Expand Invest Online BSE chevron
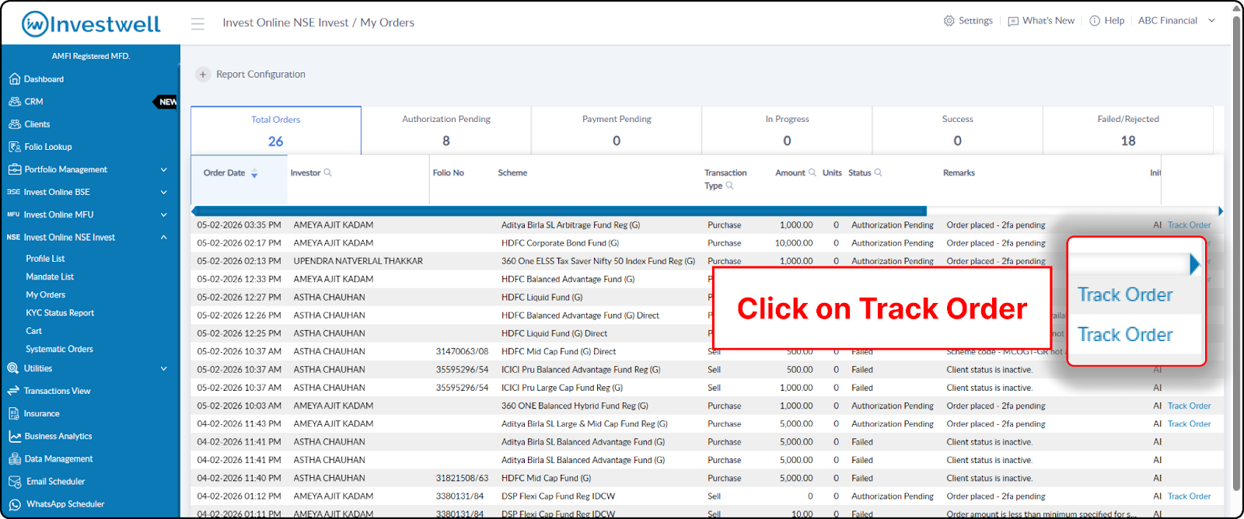The height and width of the screenshot is (519, 1244). pos(164,192)
